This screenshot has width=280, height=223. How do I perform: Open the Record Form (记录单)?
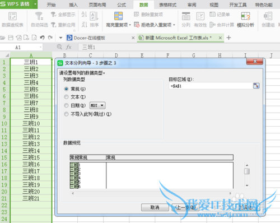(220, 15)
